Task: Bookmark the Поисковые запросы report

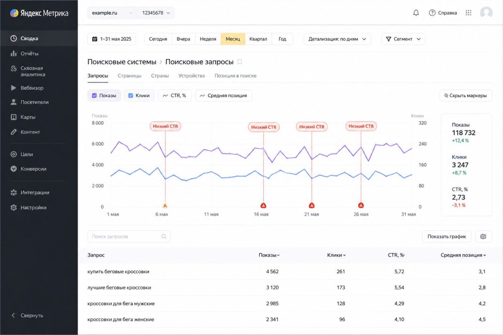Action: tap(239, 62)
